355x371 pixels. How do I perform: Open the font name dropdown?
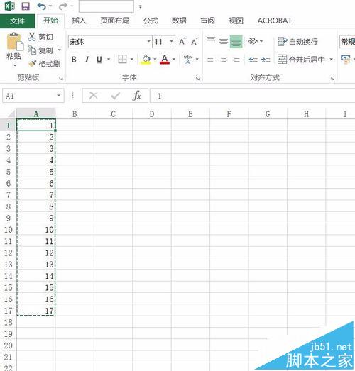148,41
